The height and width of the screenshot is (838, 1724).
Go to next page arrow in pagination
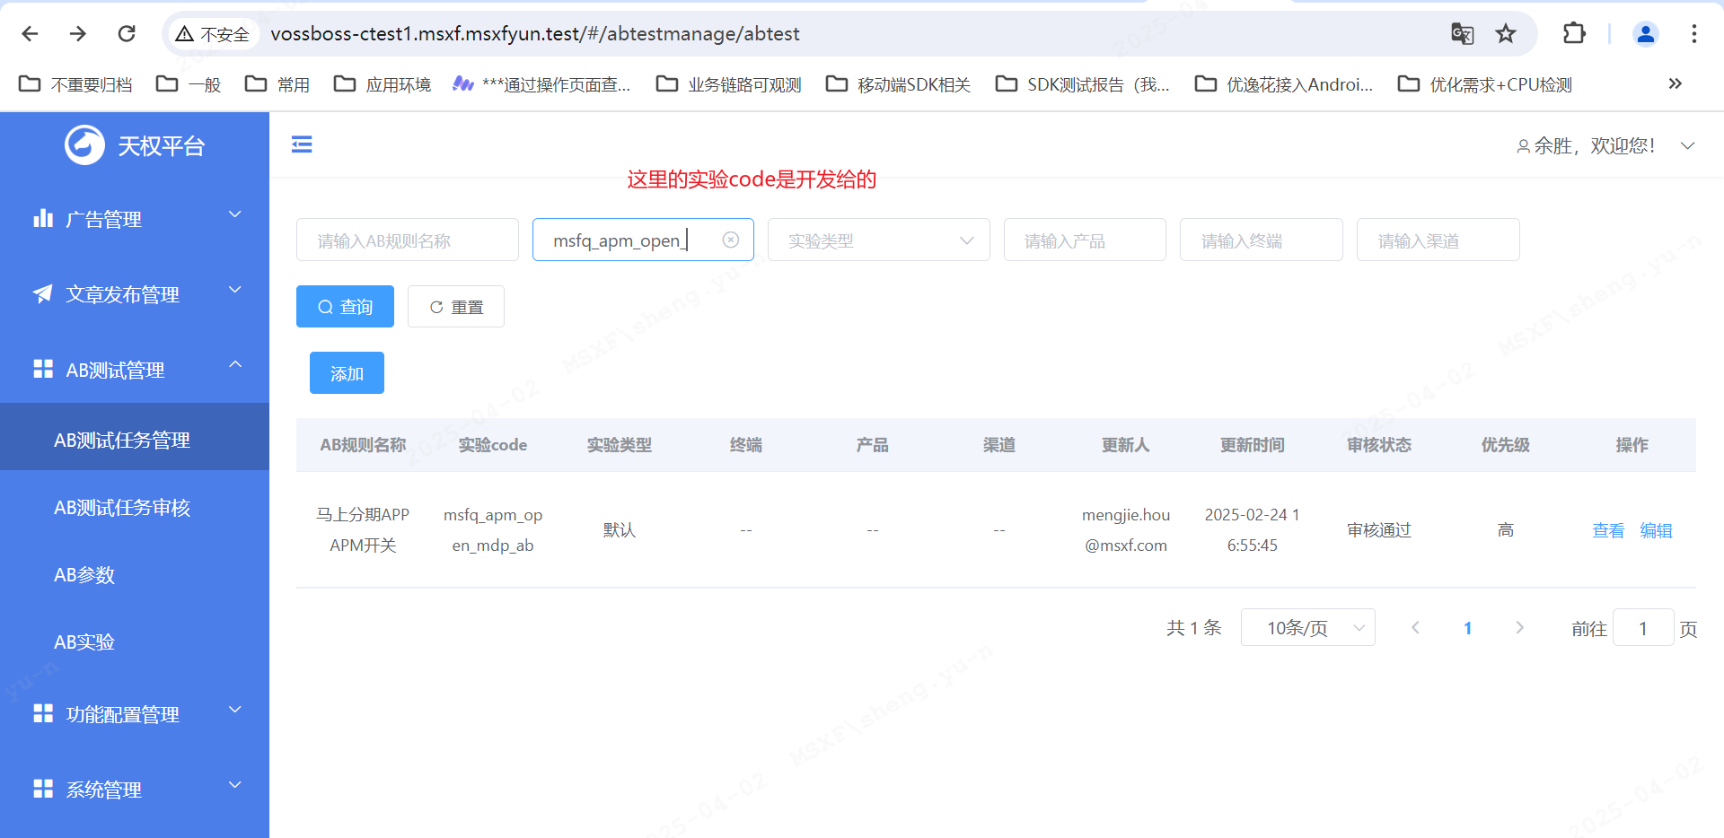(x=1519, y=627)
